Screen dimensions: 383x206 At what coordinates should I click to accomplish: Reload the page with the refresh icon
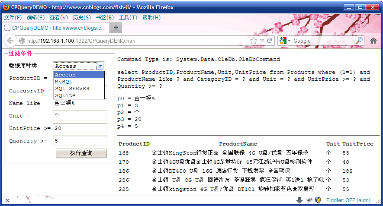(x=270, y=41)
